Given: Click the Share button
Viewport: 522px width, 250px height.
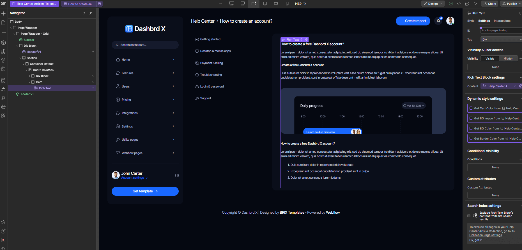Looking at the screenshot, I should coord(490,4).
